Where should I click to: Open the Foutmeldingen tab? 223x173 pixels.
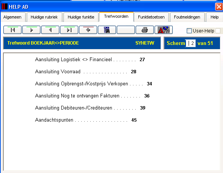click(187, 17)
